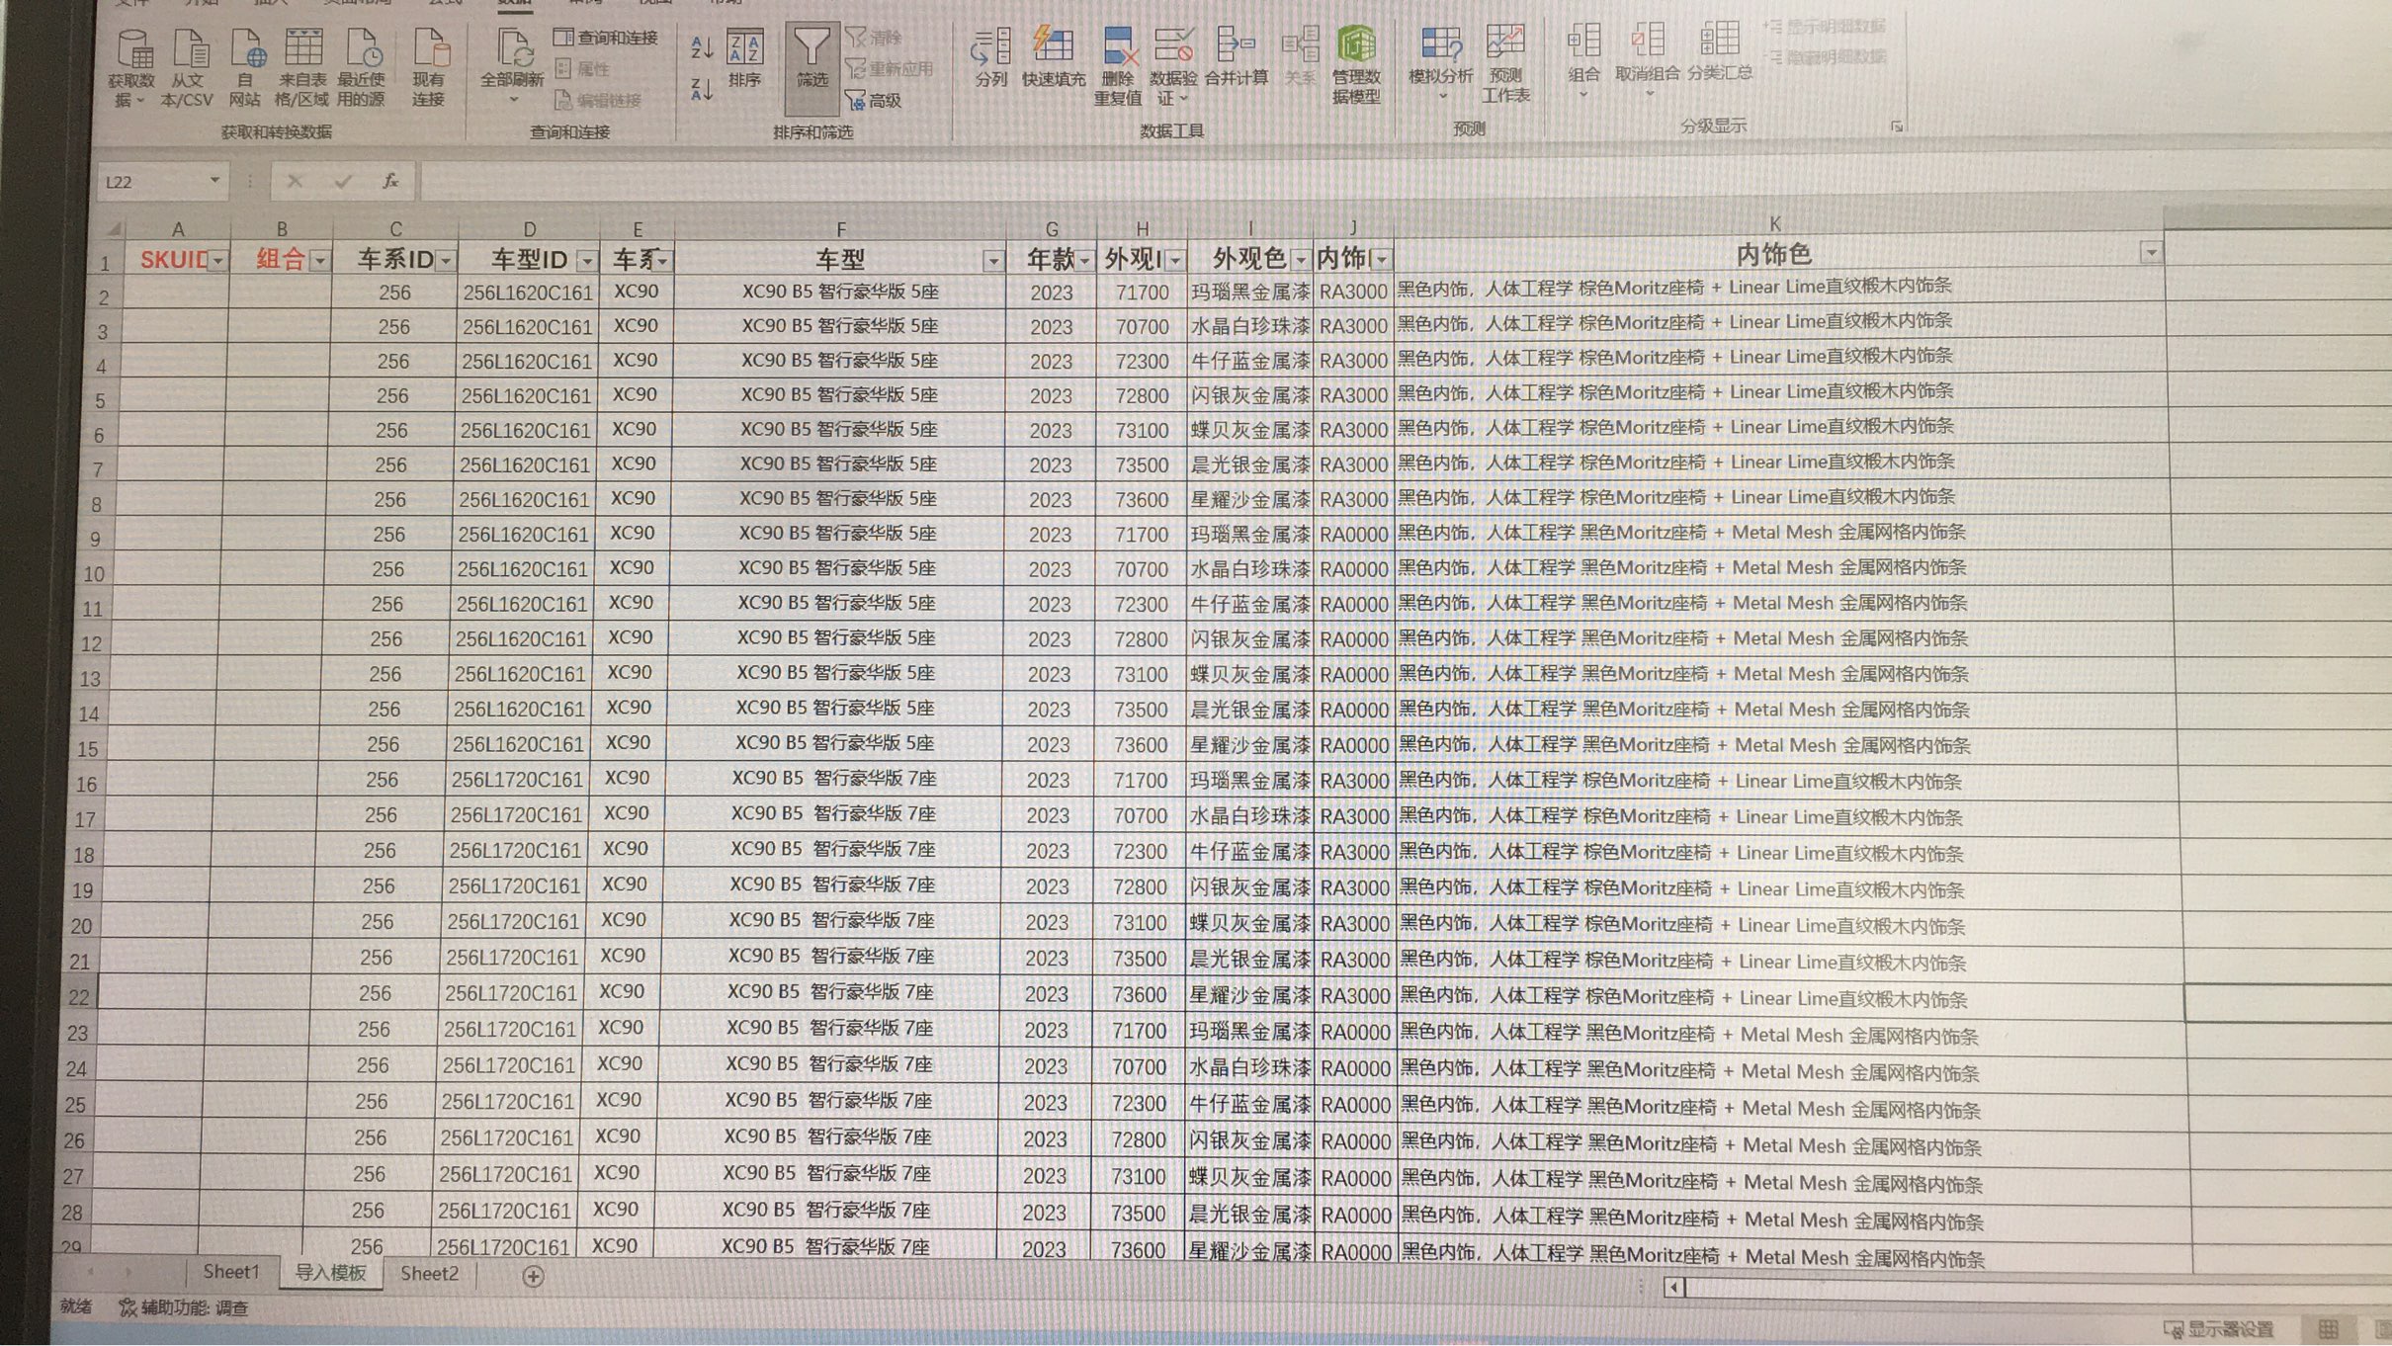Click 辅助功能: 调查 in status bar
The height and width of the screenshot is (1346, 2392).
pyautogui.click(x=184, y=1307)
